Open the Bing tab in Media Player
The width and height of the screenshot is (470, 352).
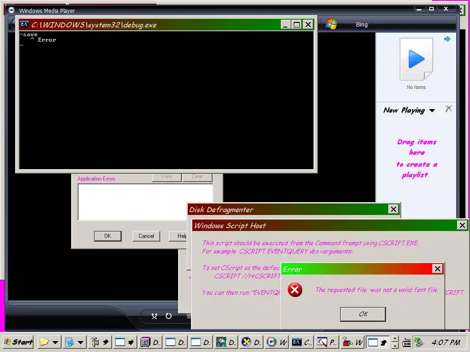362,25
